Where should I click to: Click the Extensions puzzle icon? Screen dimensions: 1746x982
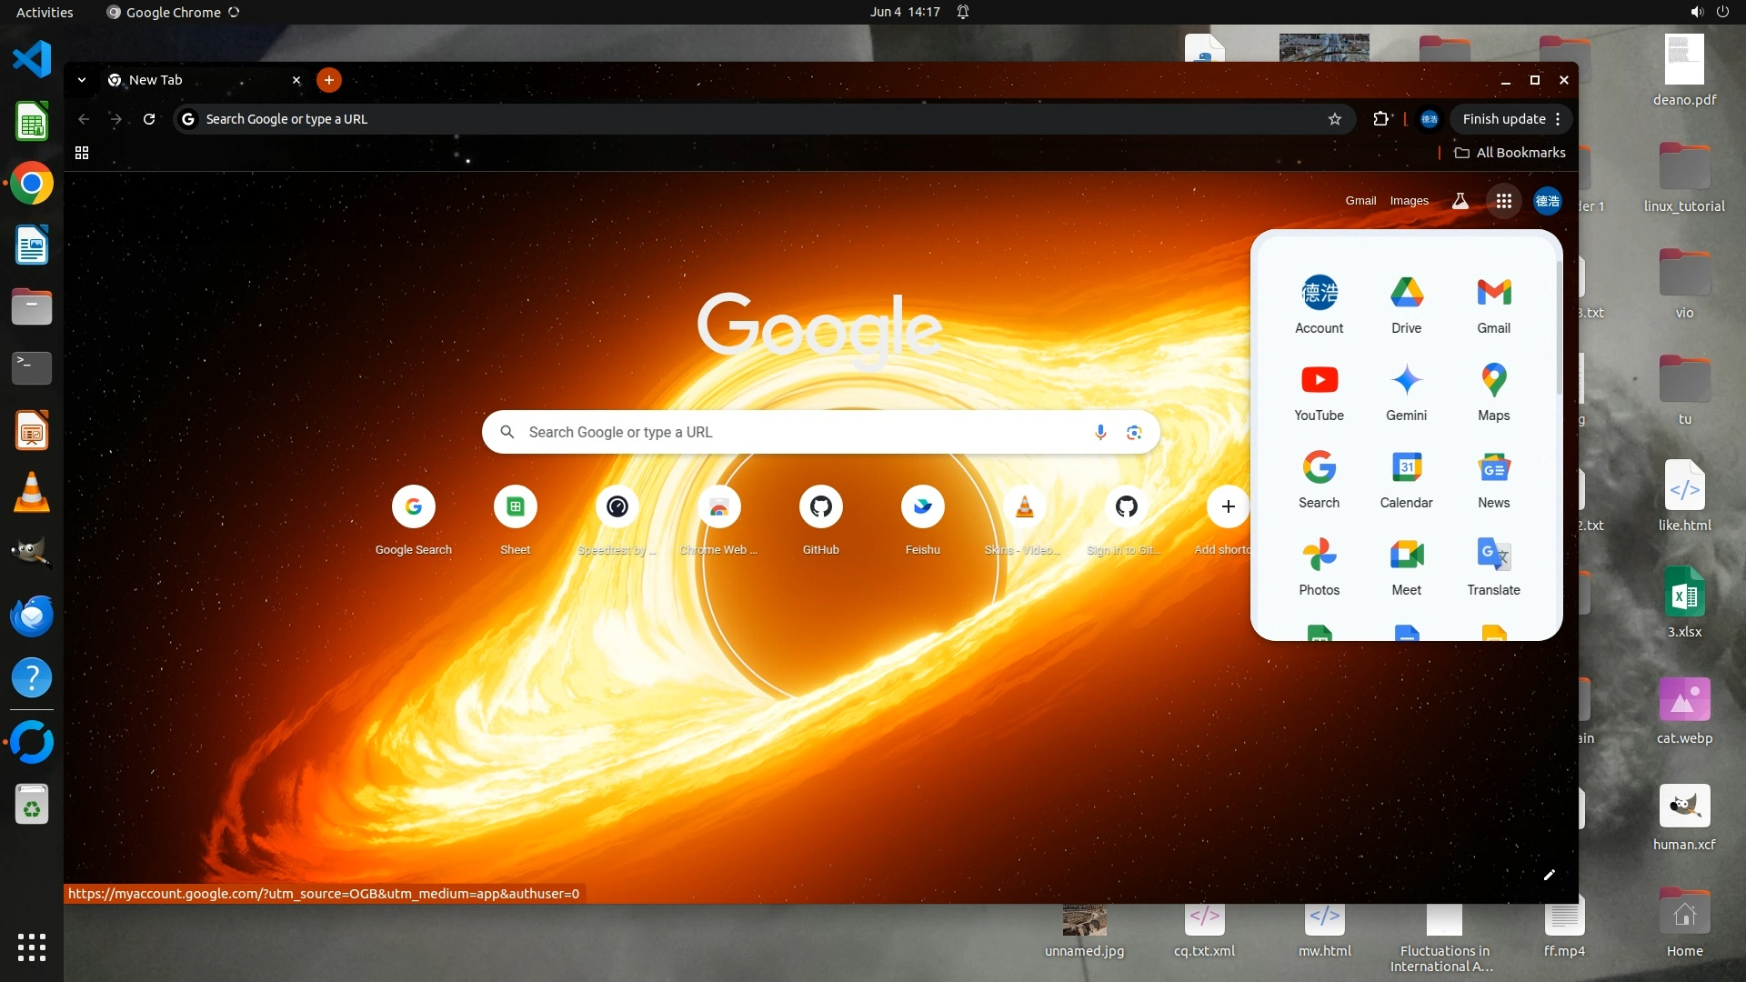[x=1380, y=119]
